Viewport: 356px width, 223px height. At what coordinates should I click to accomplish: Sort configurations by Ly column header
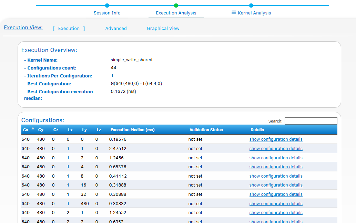point(84,130)
